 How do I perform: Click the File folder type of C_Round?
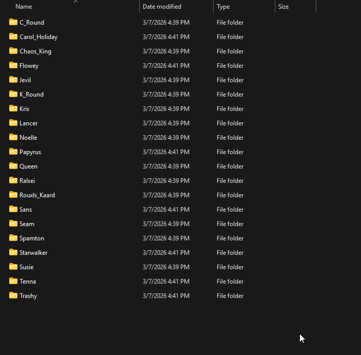pyautogui.click(x=230, y=23)
